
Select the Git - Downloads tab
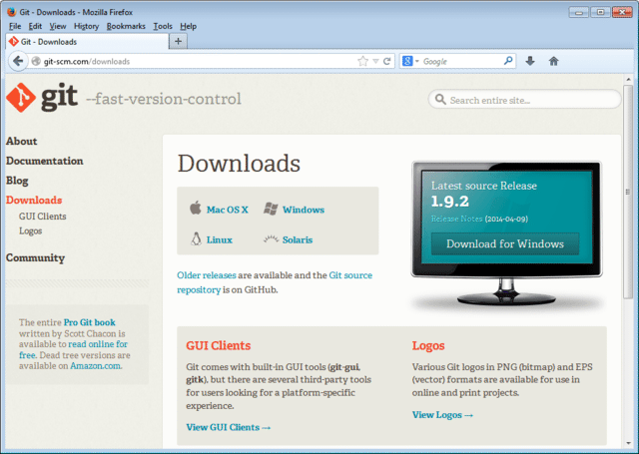pos(87,42)
